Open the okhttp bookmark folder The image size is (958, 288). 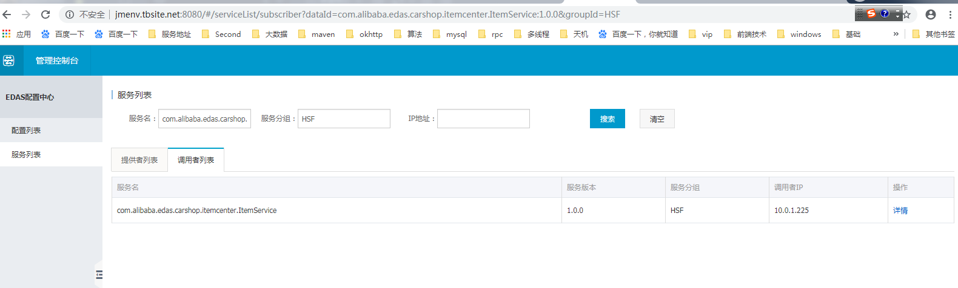[x=364, y=34]
